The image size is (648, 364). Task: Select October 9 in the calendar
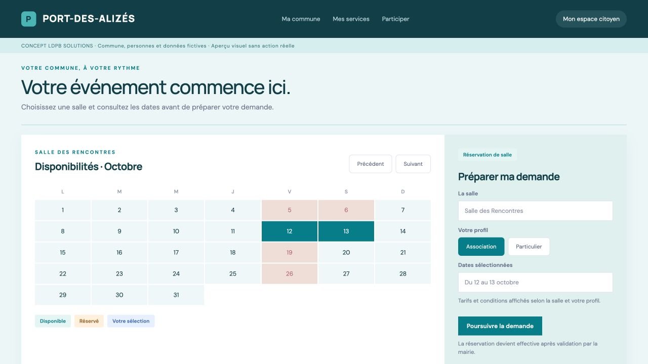[x=119, y=231]
